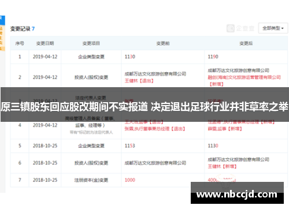The image size is (289, 209).
Task: Click the 注册资本(金)变更 item in row 7
Action: point(91,180)
